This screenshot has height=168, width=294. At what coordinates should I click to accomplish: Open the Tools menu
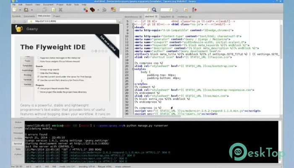click(76, 5)
